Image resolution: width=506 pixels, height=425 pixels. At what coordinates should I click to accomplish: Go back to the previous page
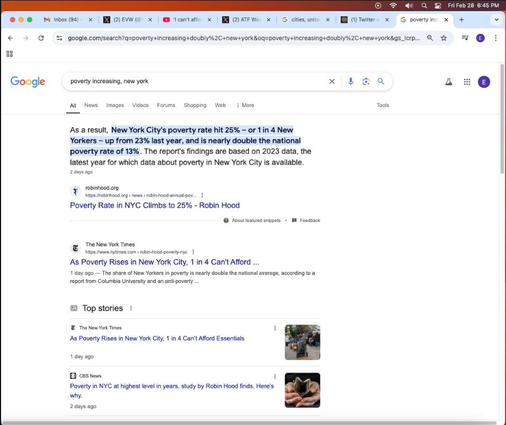click(10, 38)
